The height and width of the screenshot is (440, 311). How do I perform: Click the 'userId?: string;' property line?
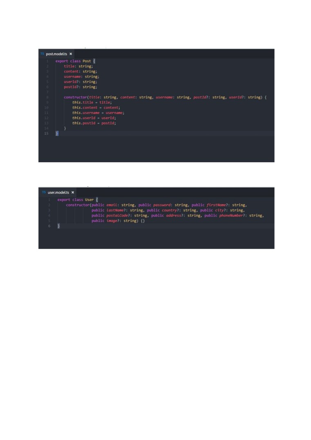click(x=80, y=82)
